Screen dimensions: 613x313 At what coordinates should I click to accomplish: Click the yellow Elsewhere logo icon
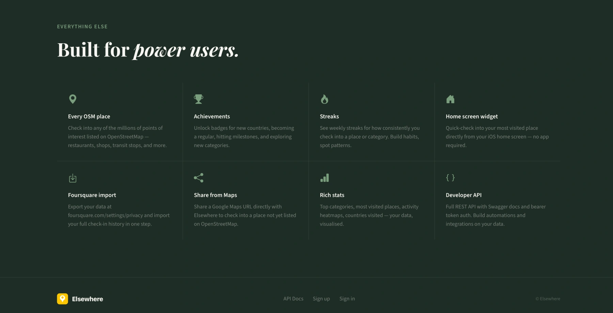[62, 299]
